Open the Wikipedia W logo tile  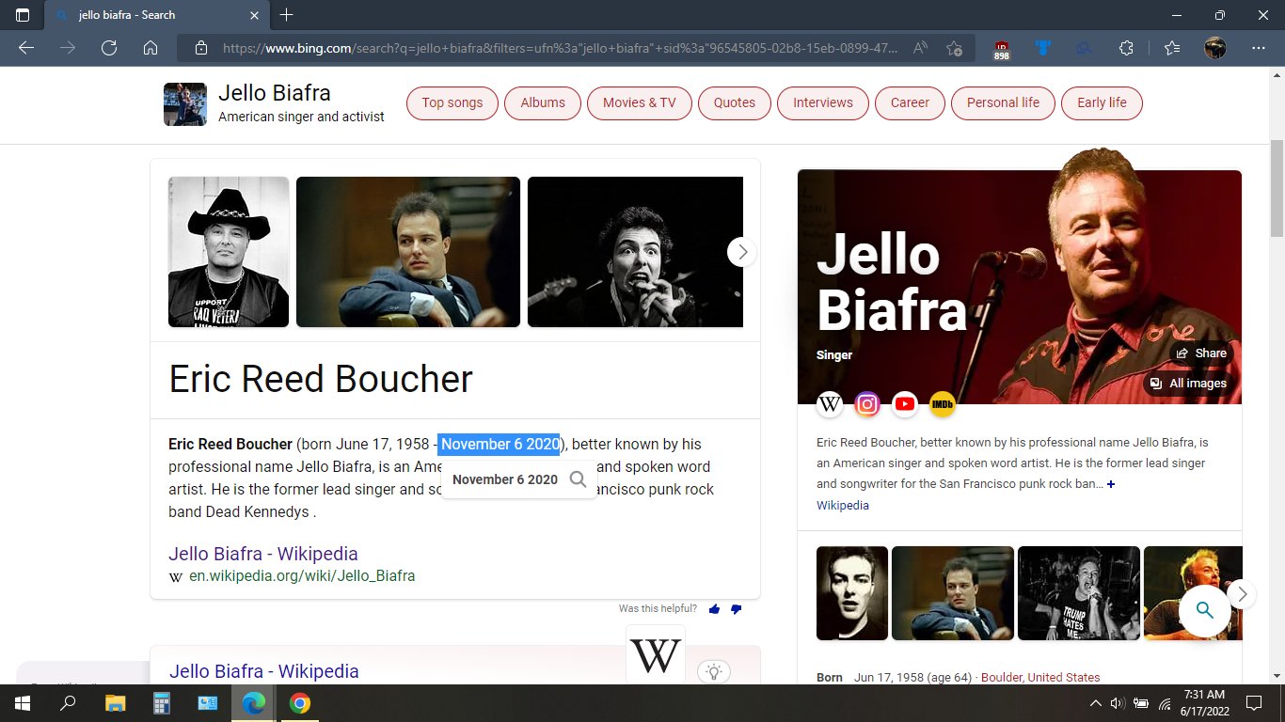(656, 655)
